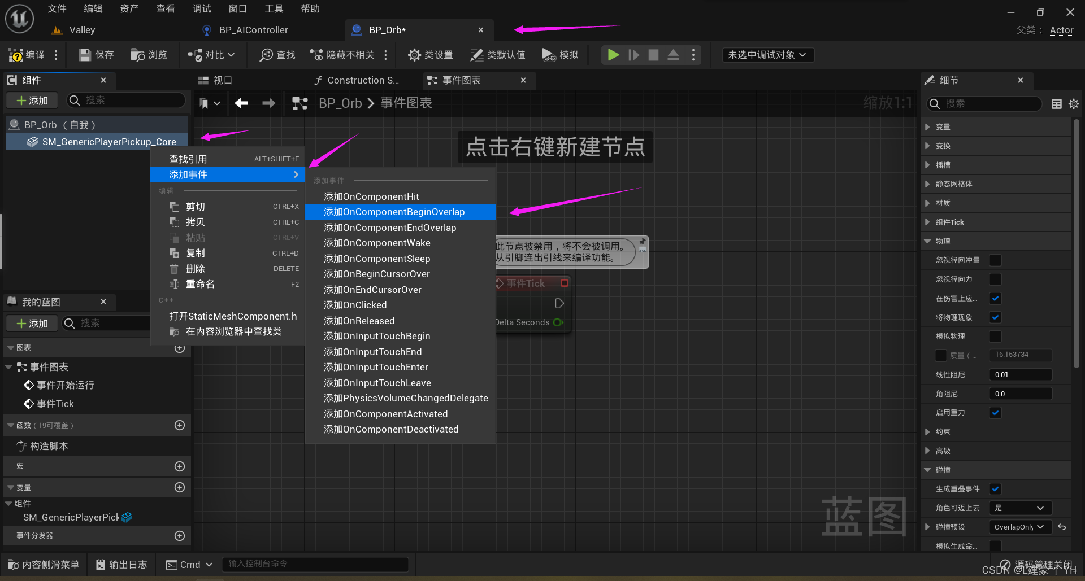Click Add (添加) in My Blueprint panel
The height and width of the screenshot is (581, 1085).
(32, 324)
